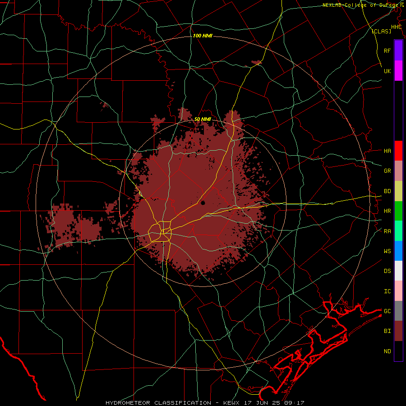Click the HR legend label
Screen dimensions: 406x406
point(387,211)
